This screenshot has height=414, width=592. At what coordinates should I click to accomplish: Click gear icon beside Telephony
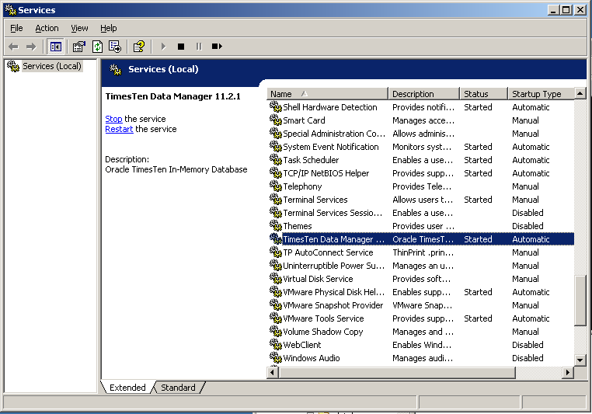point(276,186)
